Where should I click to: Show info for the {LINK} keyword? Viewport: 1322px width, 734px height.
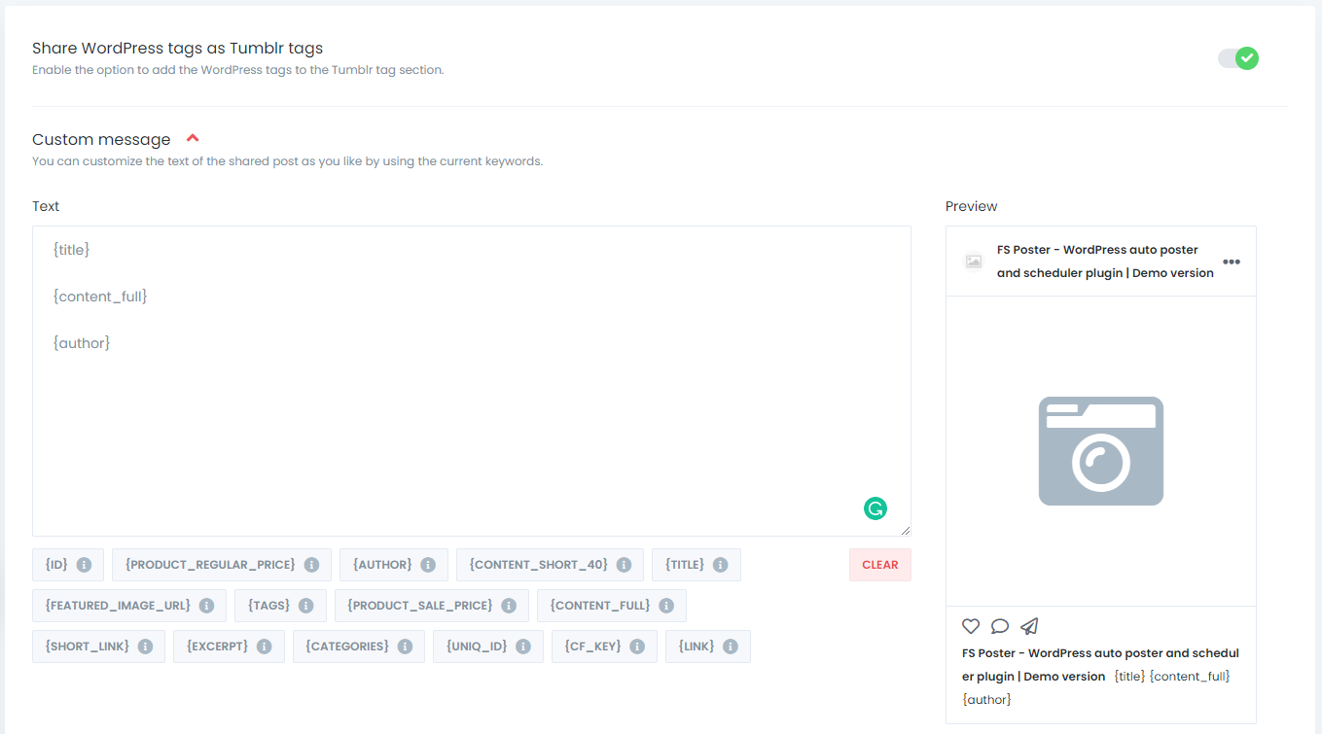click(731, 647)
